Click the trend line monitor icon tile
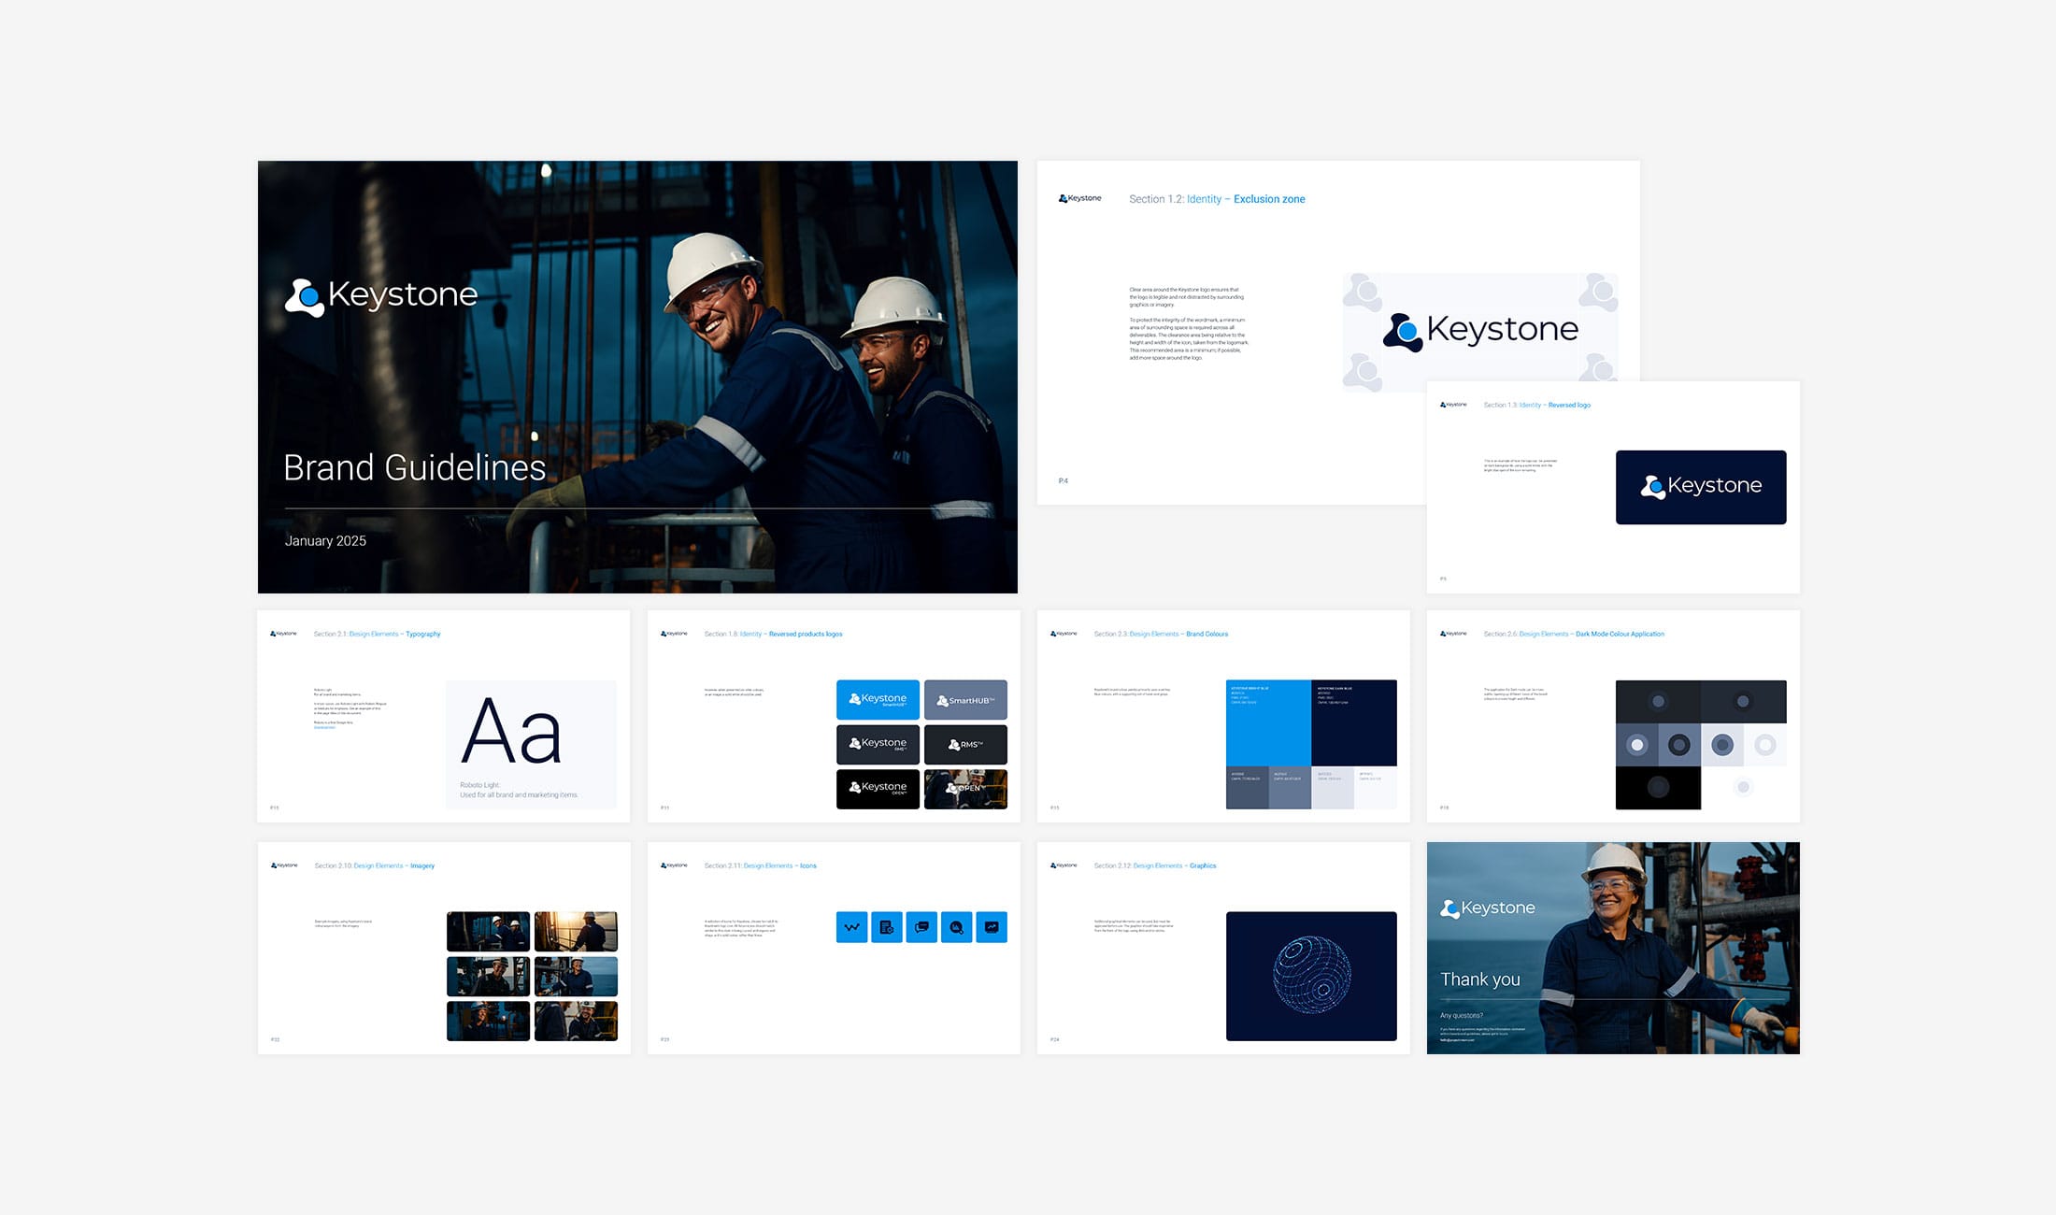Screen dimensions: 2056x1215 click(x=992, y=927)
